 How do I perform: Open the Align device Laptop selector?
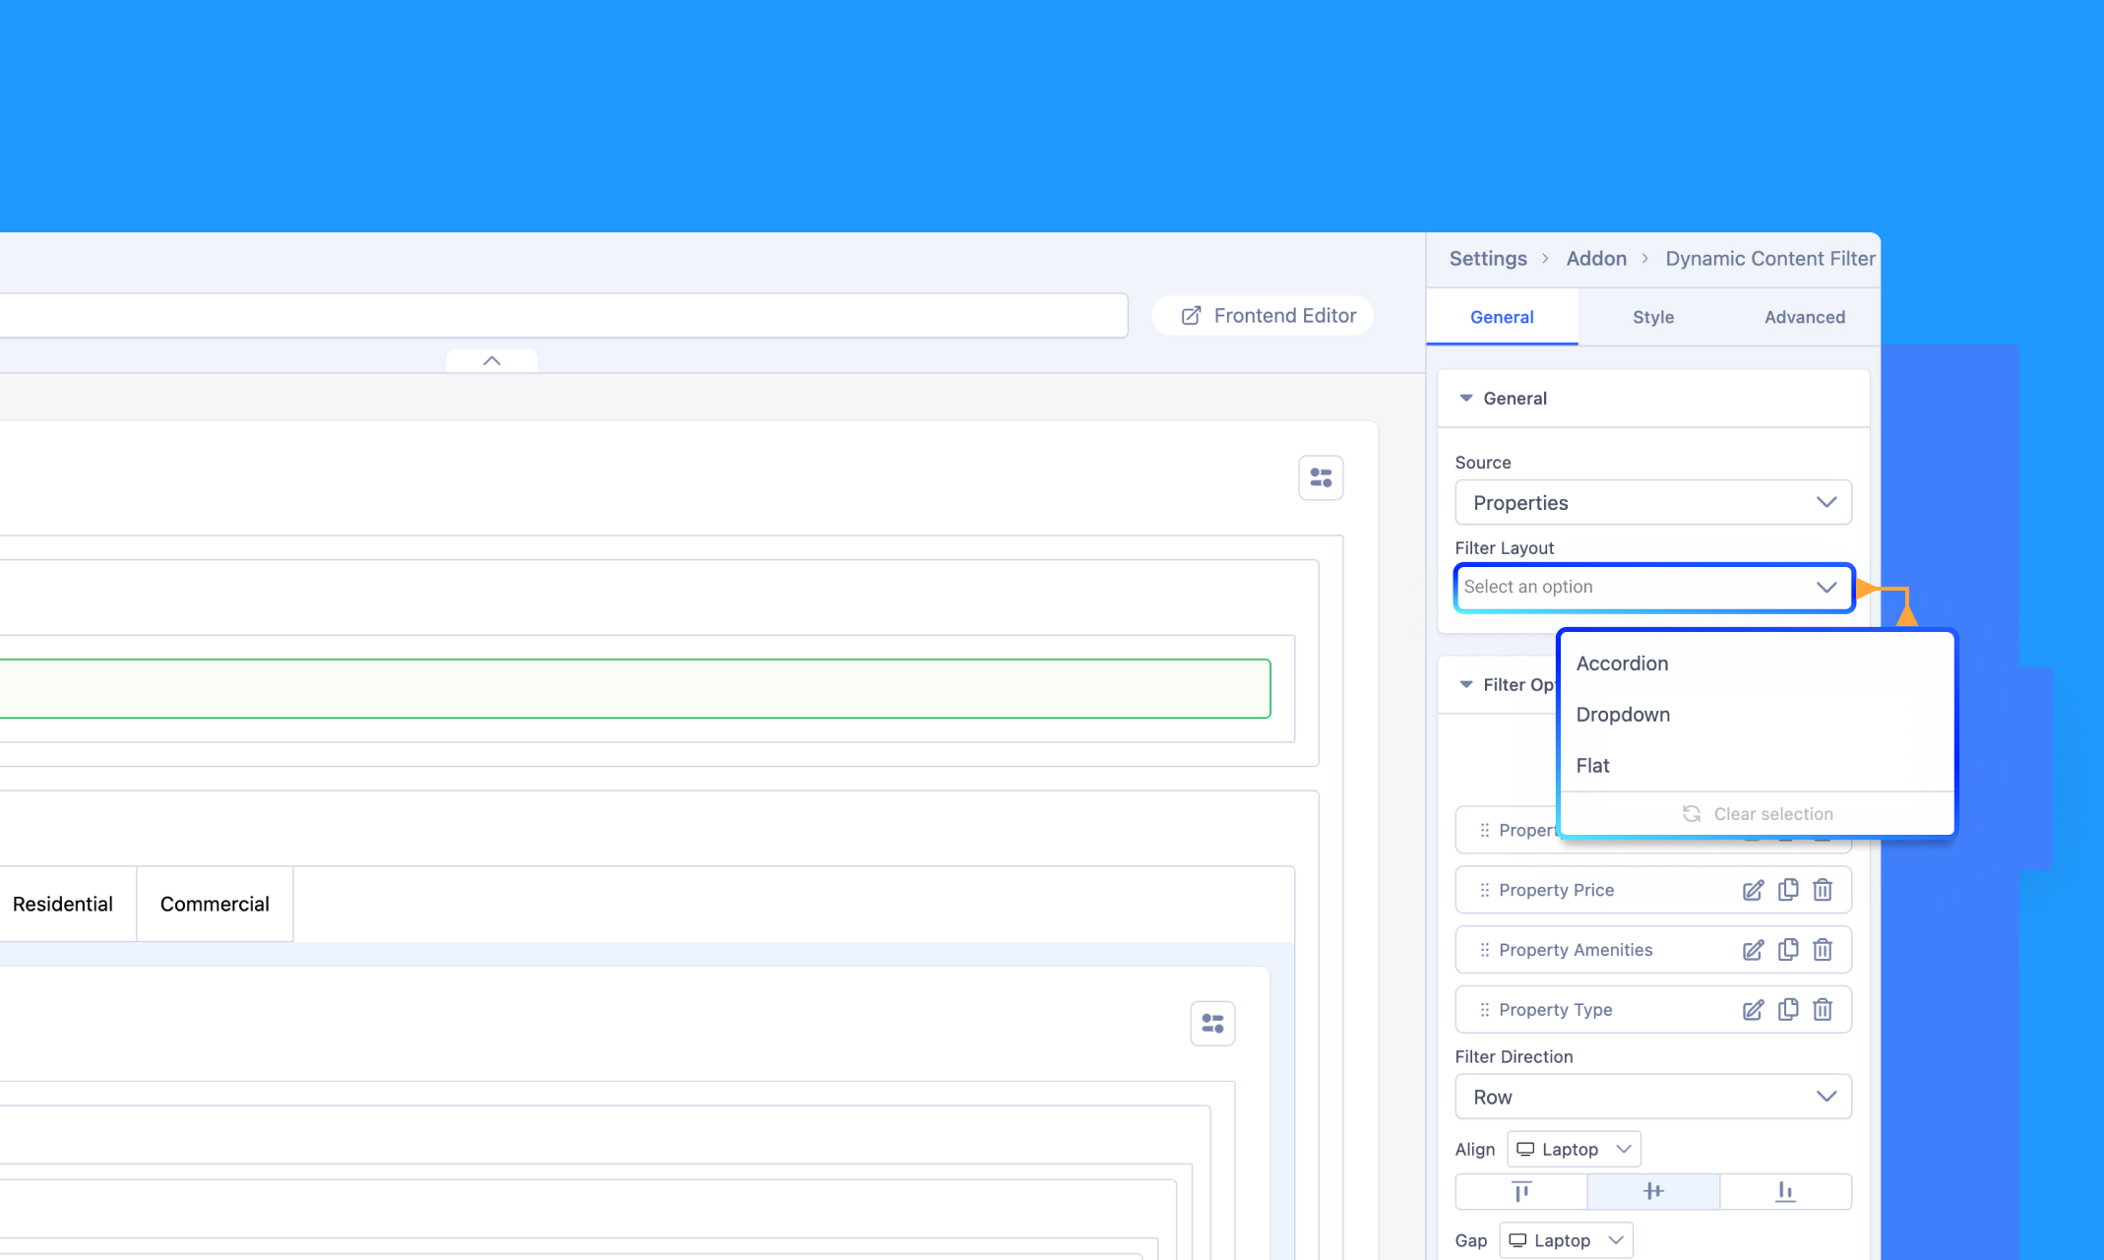pos(1574,1149)
